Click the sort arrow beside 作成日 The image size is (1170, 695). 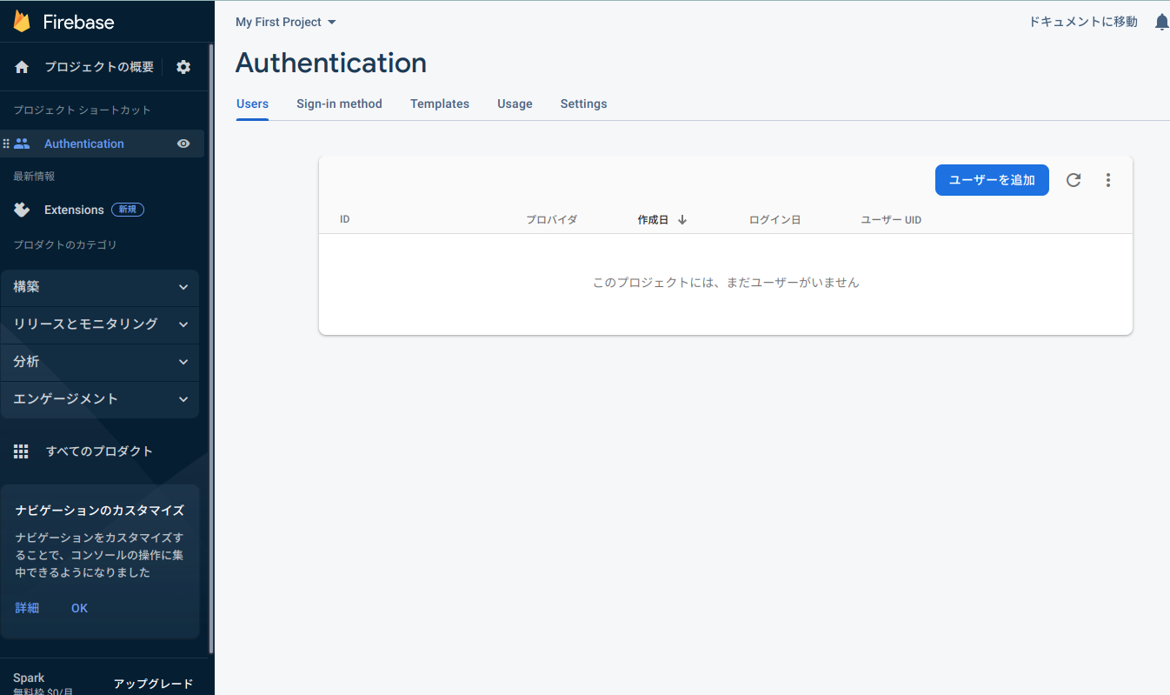(682, 220)
